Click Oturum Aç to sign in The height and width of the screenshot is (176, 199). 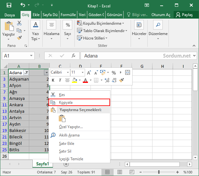point(160,15)
